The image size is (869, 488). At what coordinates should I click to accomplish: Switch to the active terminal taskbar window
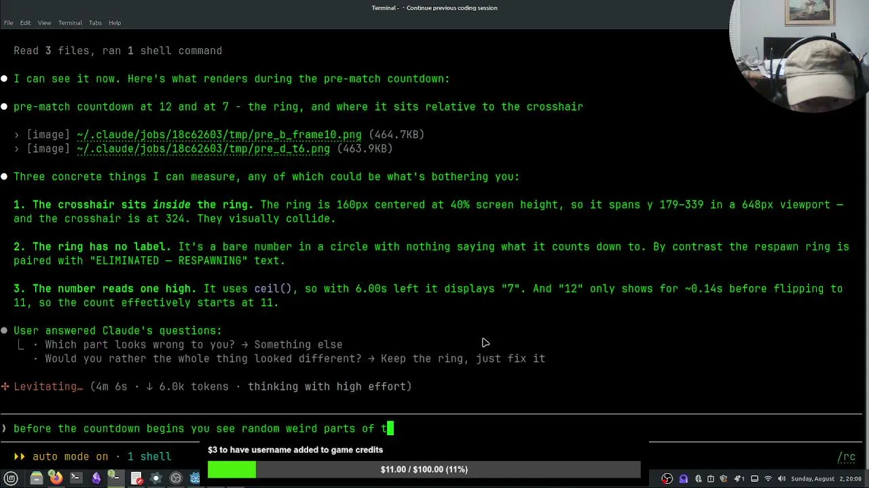[x=116, y=478]
